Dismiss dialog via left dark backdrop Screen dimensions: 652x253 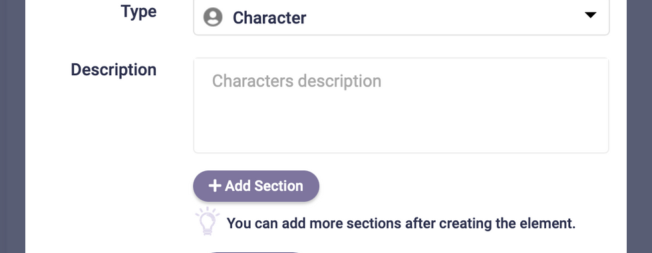[x=13, y=126]
